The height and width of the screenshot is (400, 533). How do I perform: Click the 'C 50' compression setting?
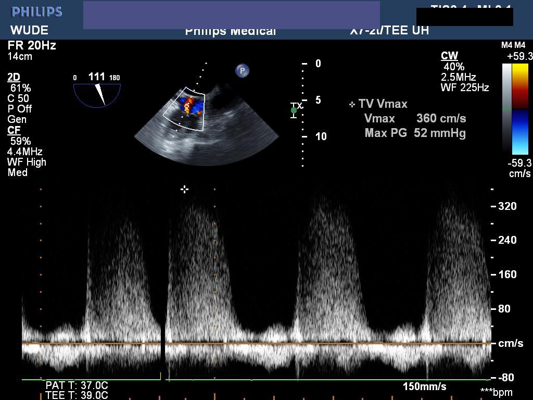(18, 98)
